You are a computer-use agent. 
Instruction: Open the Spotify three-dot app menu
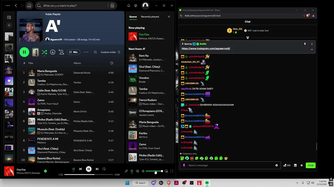[x=8, y=5]
